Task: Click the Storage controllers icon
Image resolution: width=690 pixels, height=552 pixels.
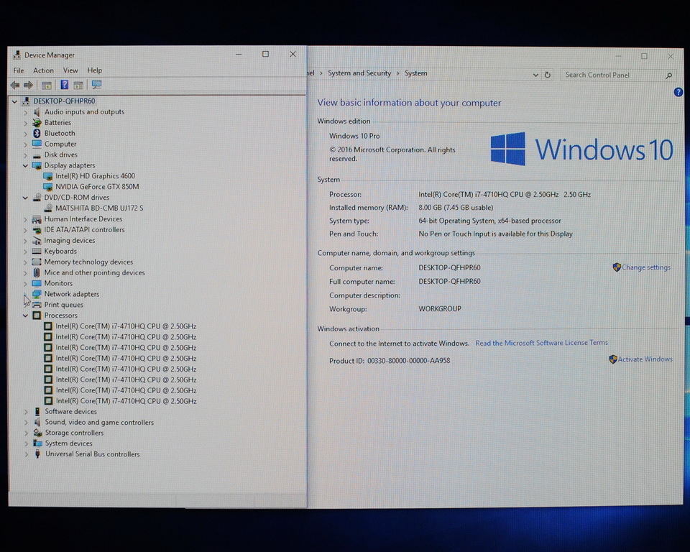Action: coord(37,433)
